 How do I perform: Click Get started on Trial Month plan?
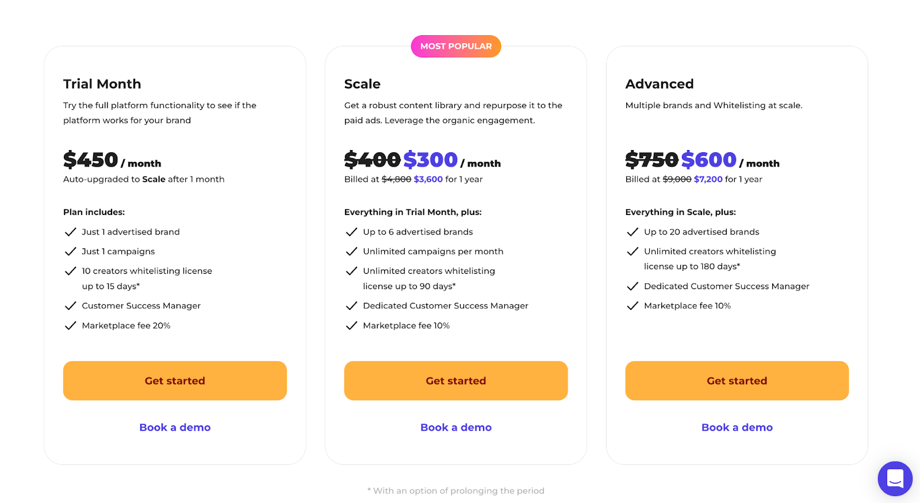[x=175, y=381]
